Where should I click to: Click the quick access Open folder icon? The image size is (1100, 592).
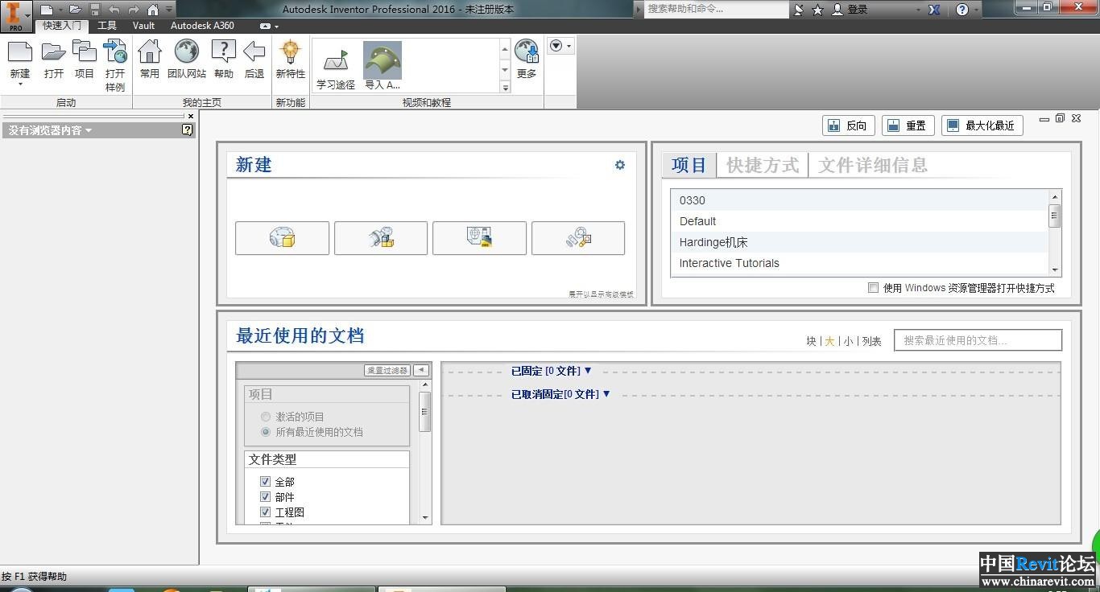tap(75, 10)
